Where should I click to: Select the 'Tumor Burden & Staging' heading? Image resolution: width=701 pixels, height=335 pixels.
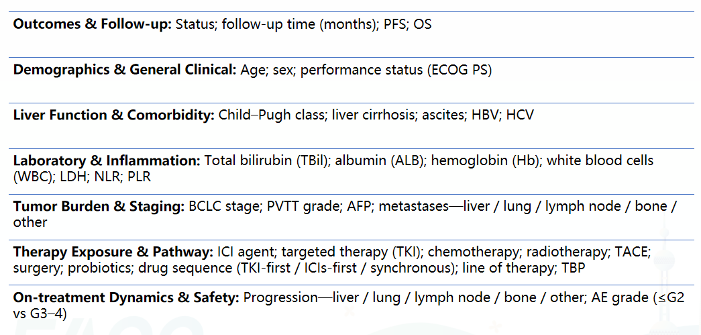click(x=99, y=206)
